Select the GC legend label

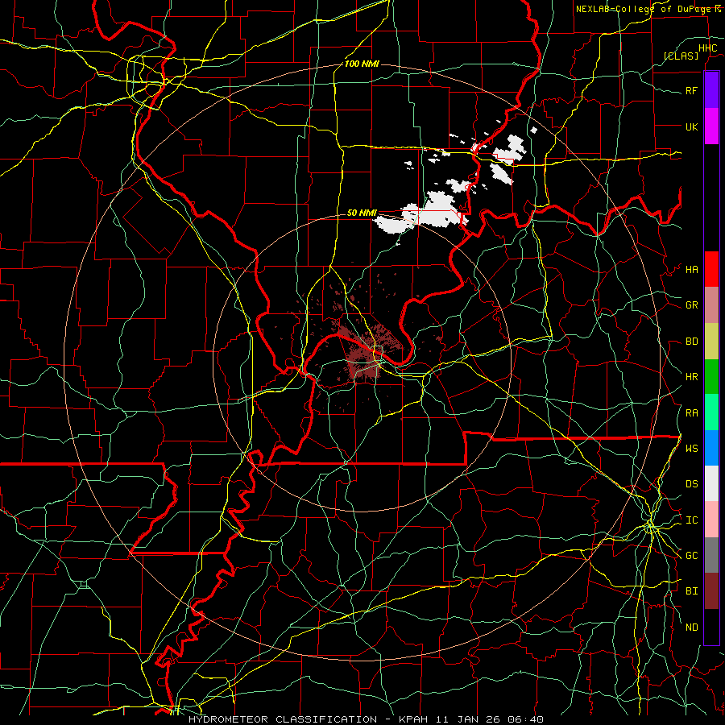691,556
